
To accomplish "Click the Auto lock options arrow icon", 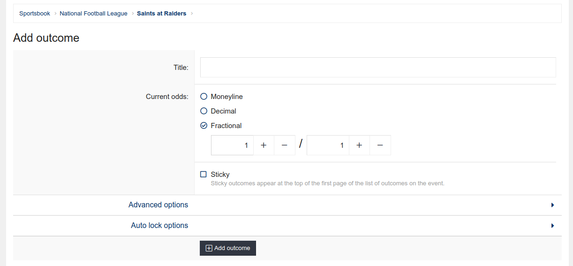I will [x=553, y=226].
